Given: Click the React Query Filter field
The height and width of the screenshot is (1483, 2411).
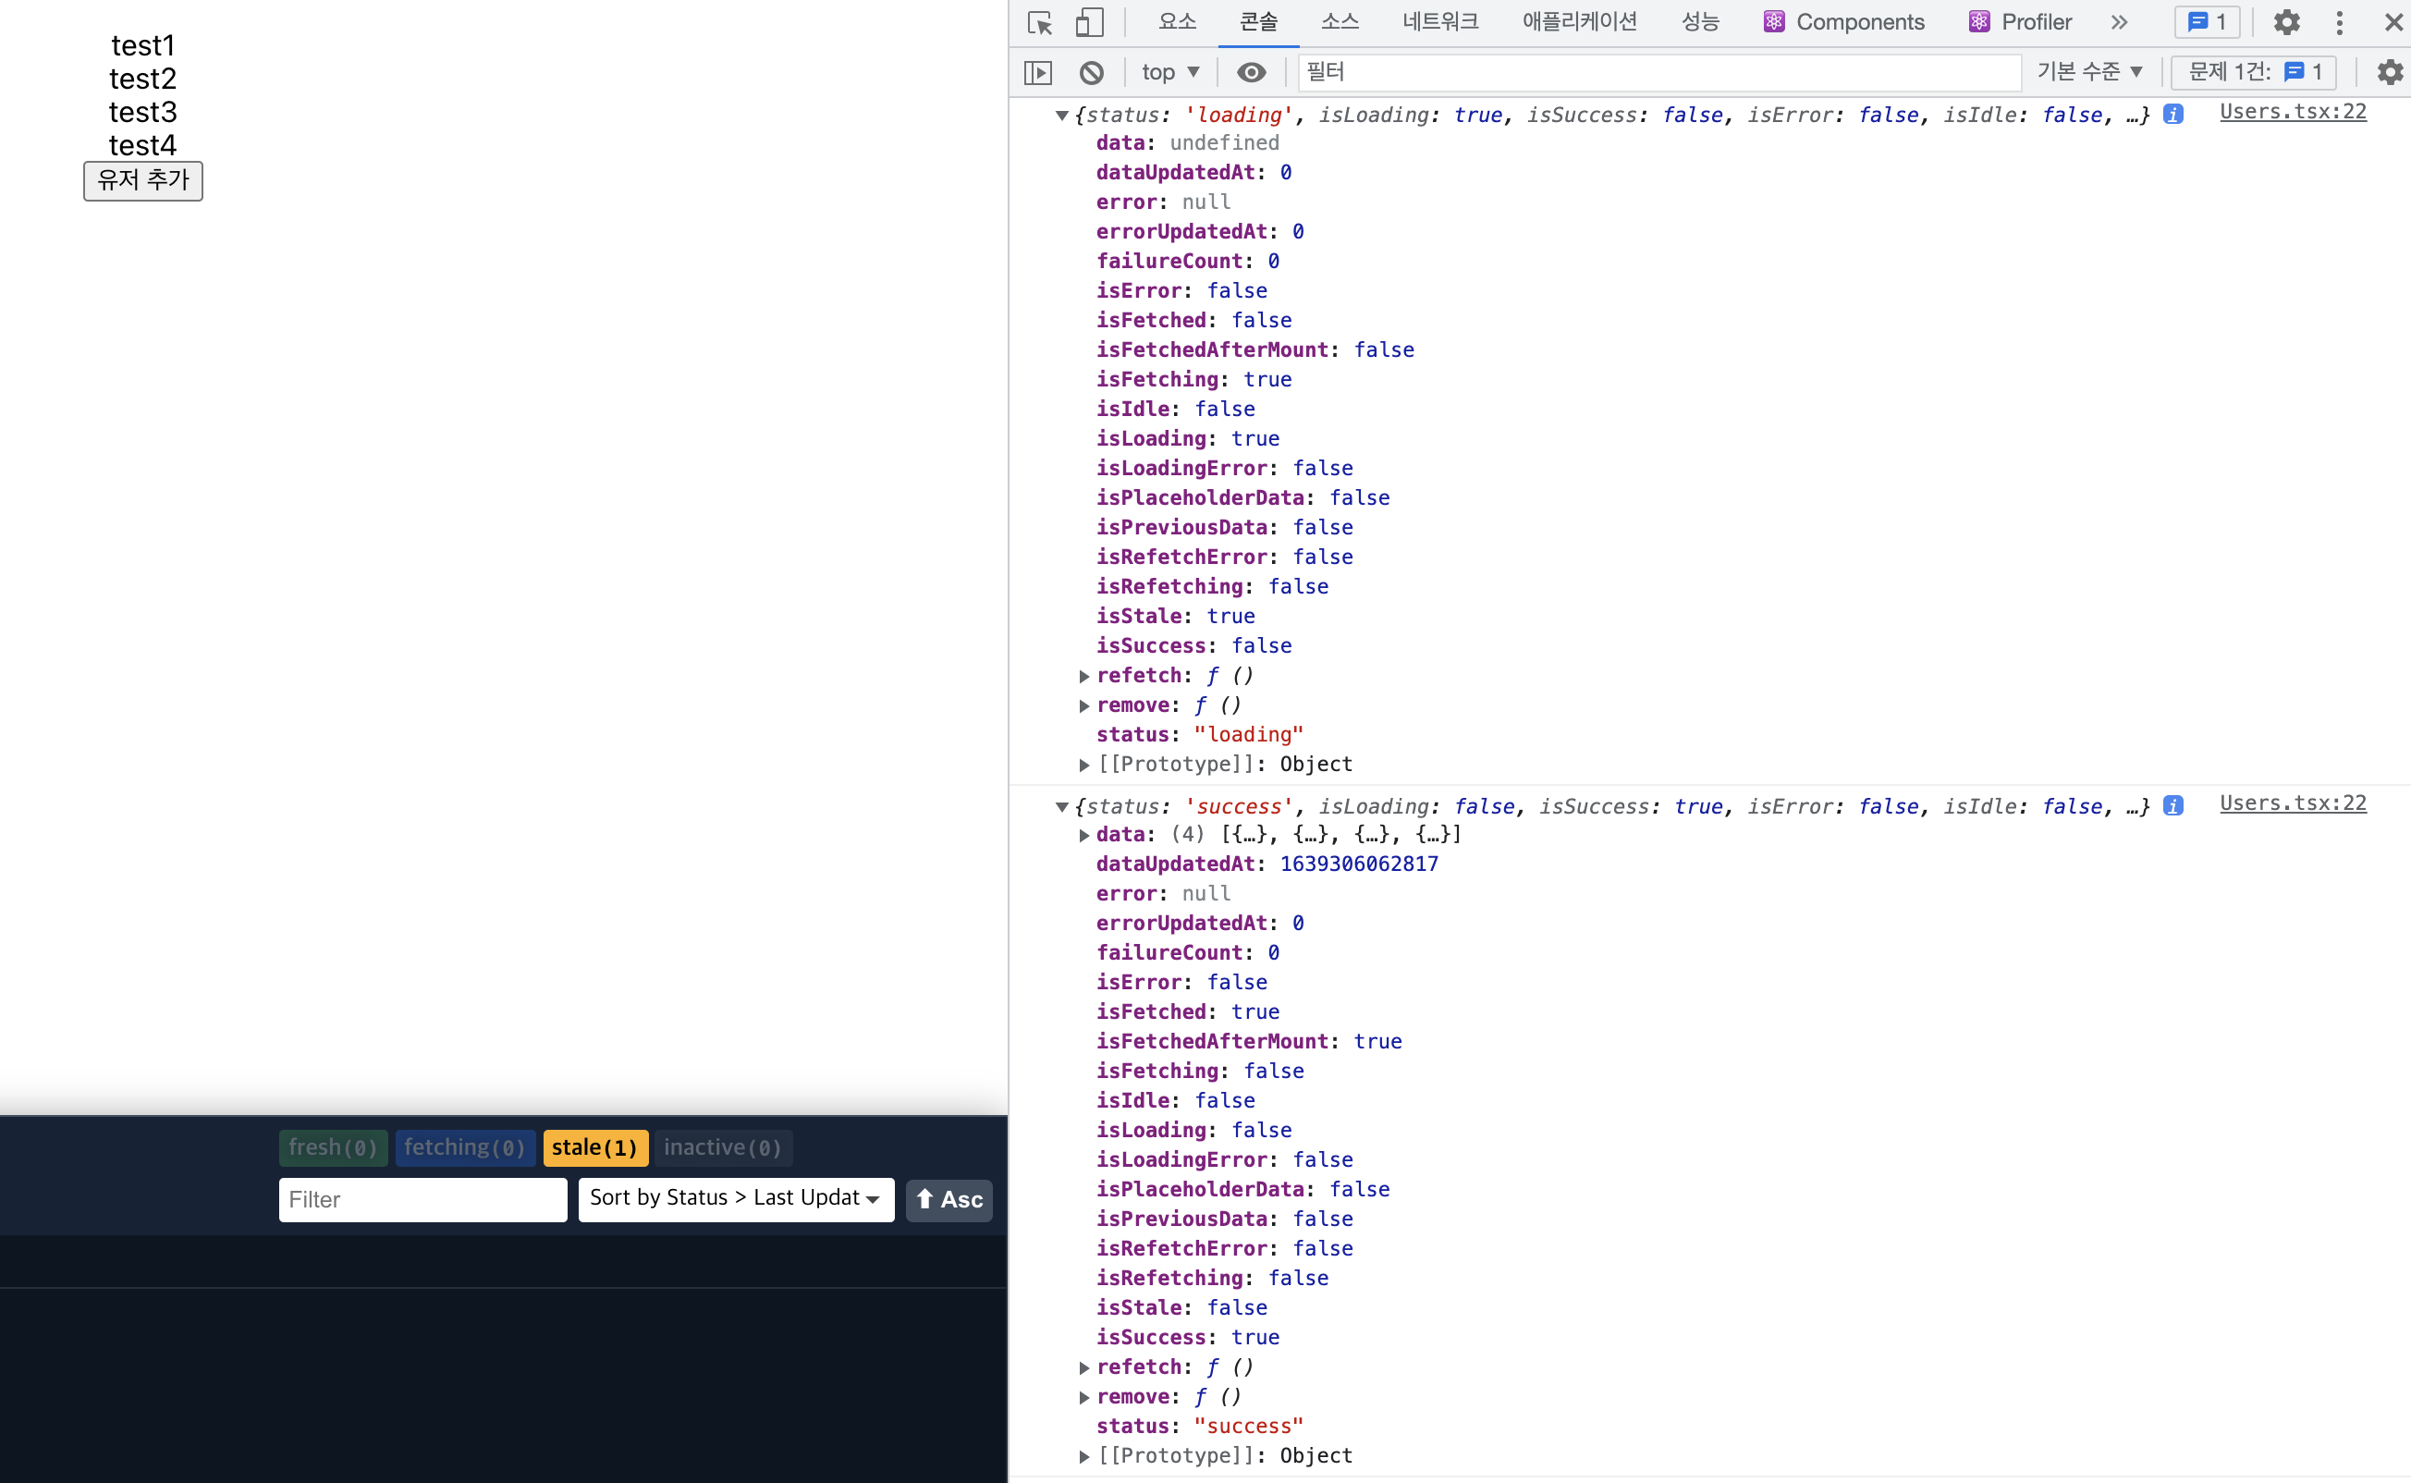Looking at the screenshot, I should [x=422, y=1199].
